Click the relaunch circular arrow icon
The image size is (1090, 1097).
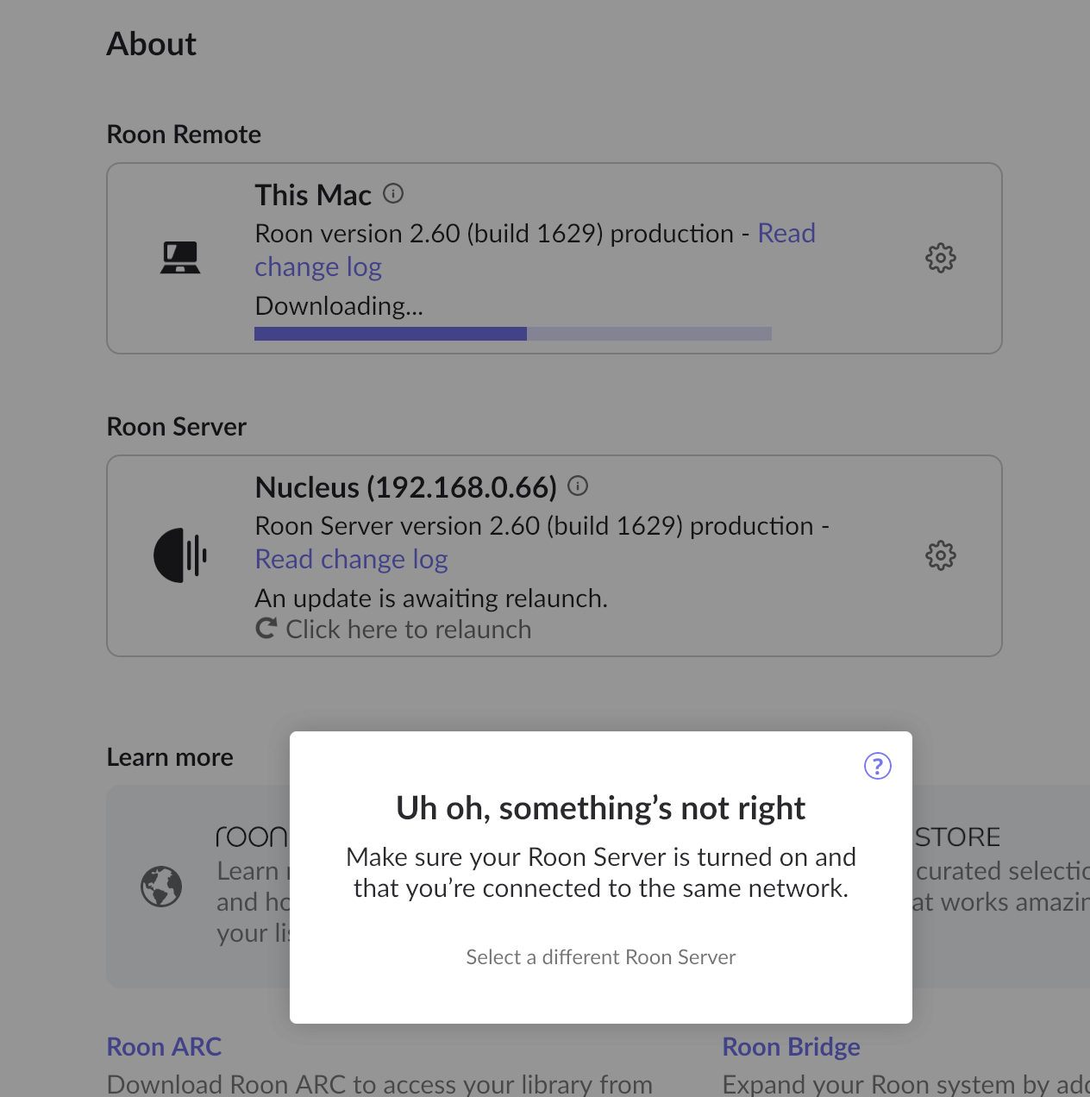(266, 629)
